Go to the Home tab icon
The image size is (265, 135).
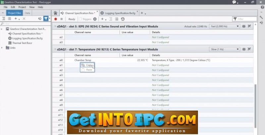click(x=55, y=13)
